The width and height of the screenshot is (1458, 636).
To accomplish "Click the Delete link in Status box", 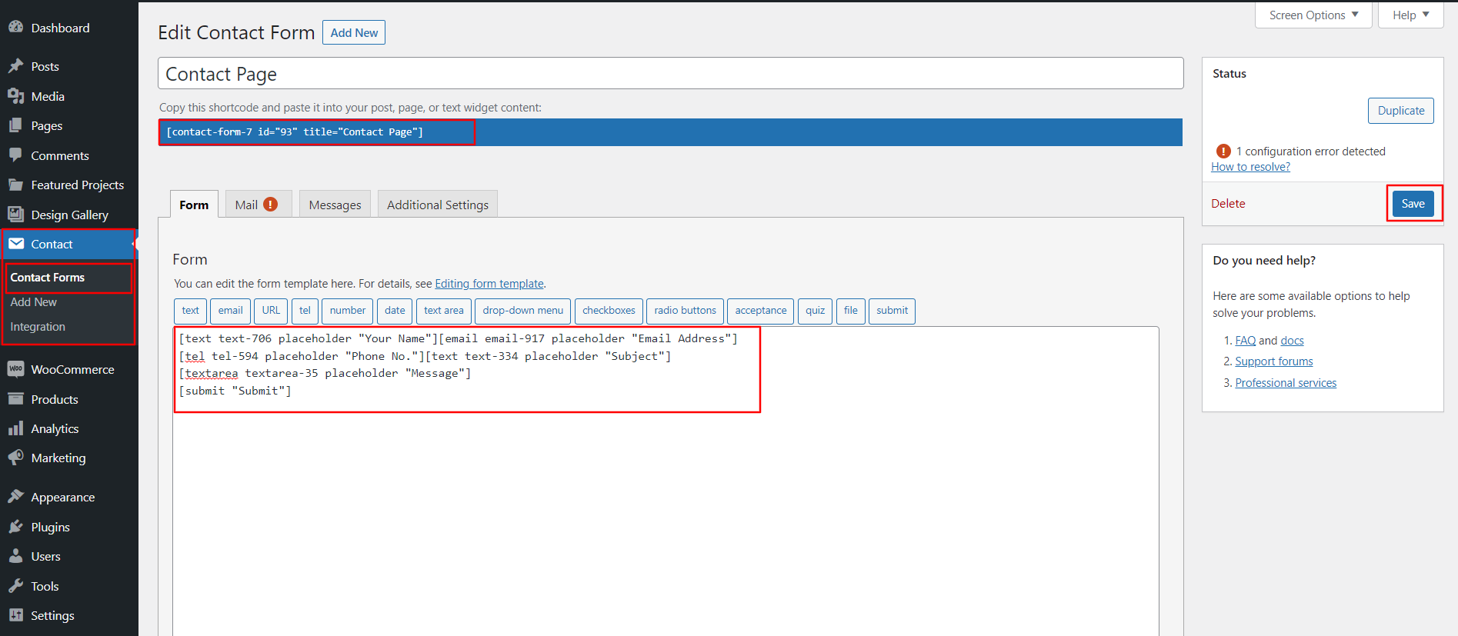I will click(x=1228, y=204).
